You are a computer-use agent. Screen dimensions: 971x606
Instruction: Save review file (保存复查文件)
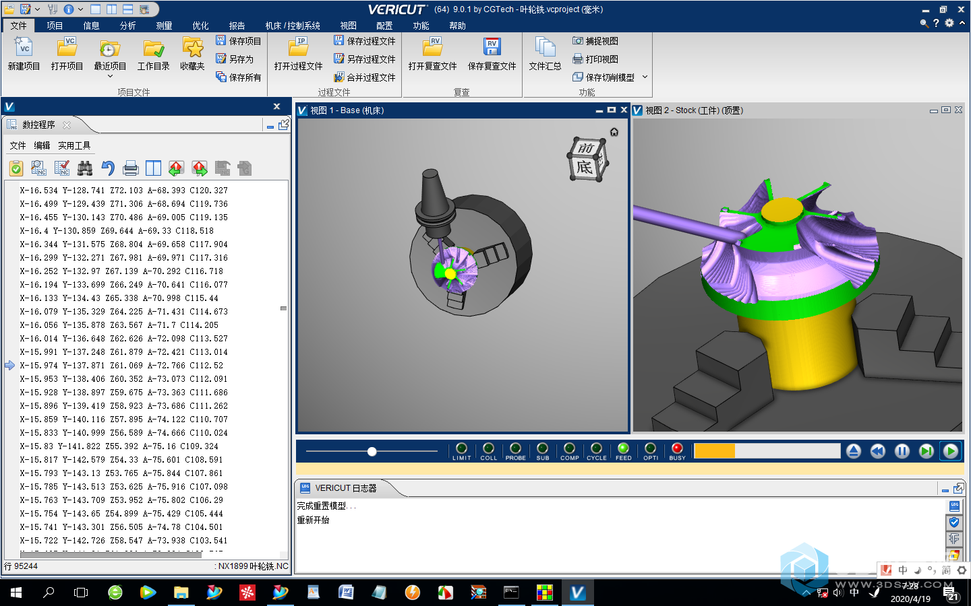(492, 54)
